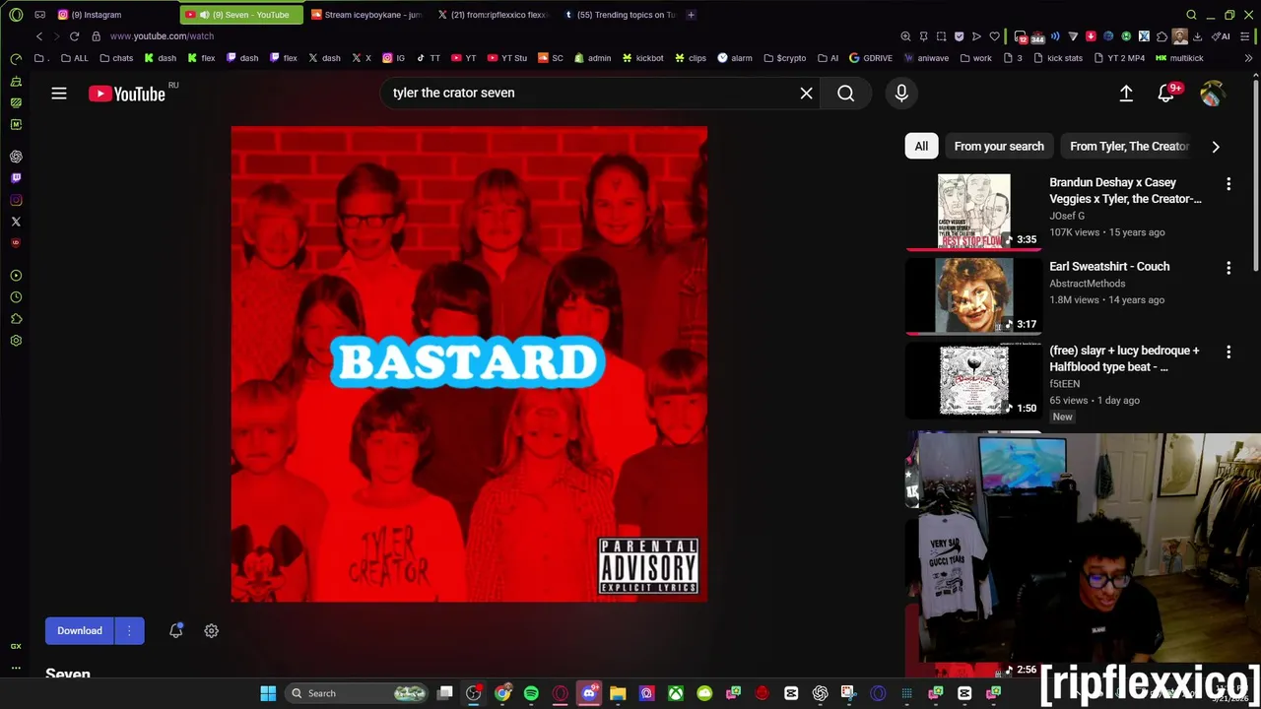The width and height of the screenshot is (1261, 709).
Task: Switch to the Trending topics Tumblr tab
Action: click(621, 15)
